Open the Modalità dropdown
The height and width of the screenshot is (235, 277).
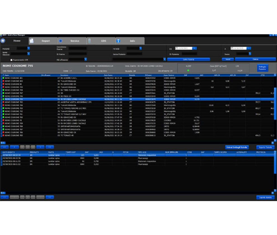pos(29,48)
